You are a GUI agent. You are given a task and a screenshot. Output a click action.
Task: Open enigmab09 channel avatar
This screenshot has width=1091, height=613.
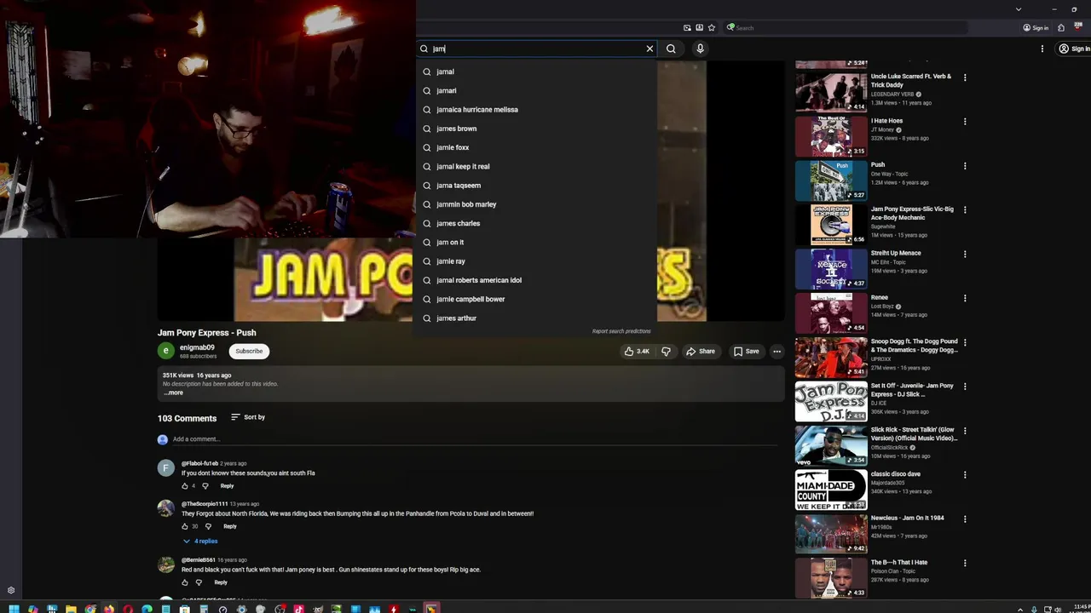pos(166,351)
